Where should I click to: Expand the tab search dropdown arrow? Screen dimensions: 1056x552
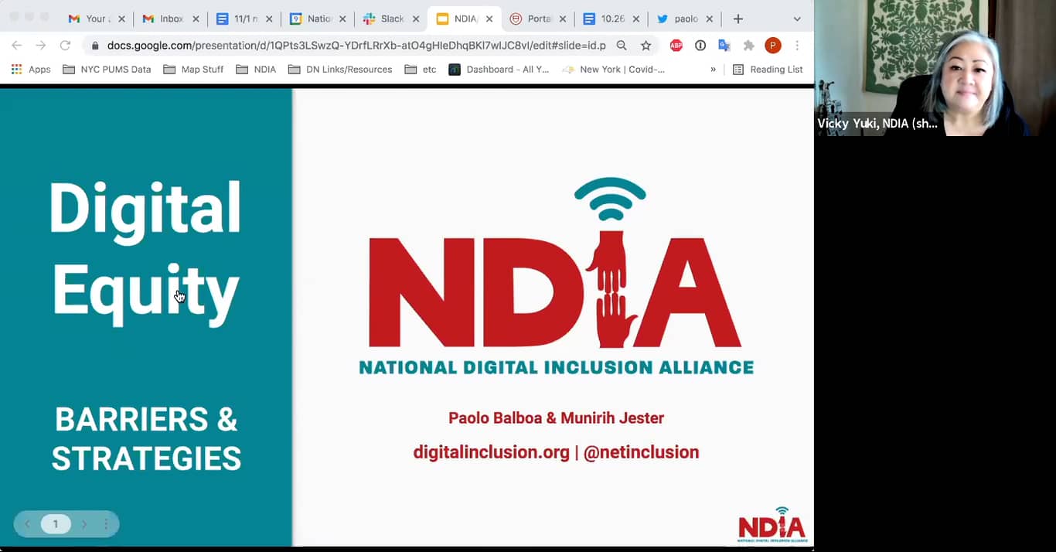[797, 19]
